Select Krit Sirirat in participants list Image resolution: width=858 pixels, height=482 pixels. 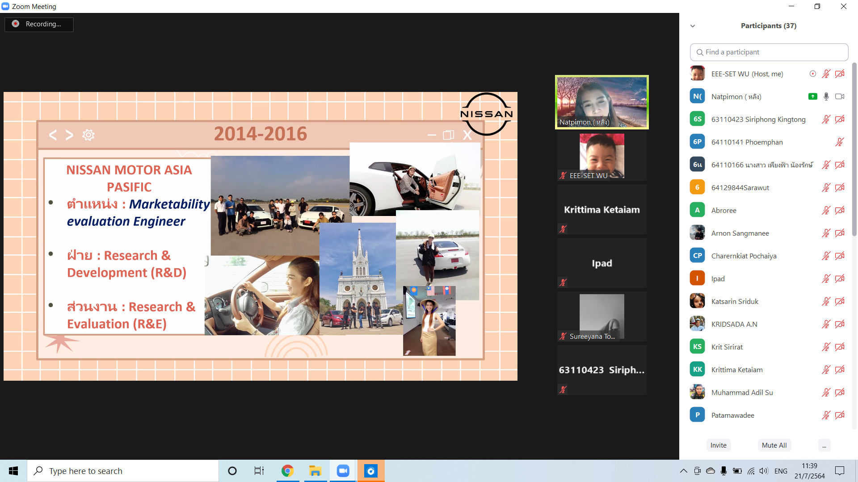tap(727, 347)
